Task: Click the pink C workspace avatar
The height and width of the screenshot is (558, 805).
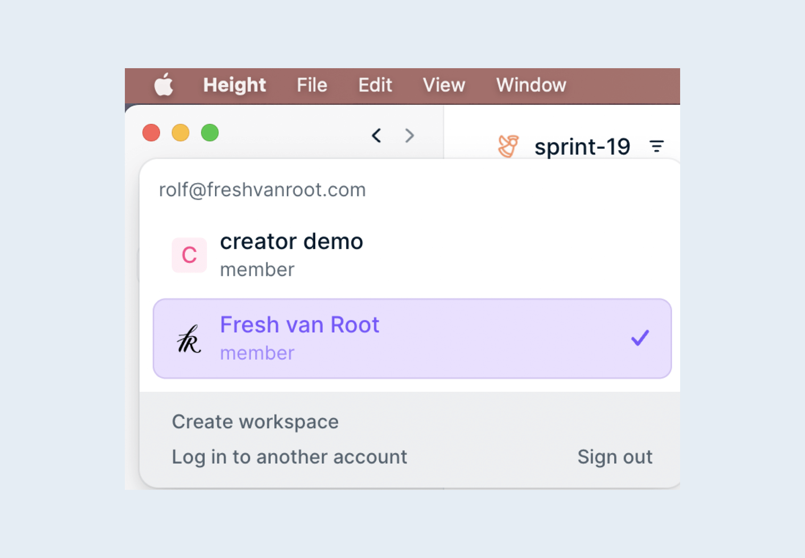Action: [x=189, y=255]
